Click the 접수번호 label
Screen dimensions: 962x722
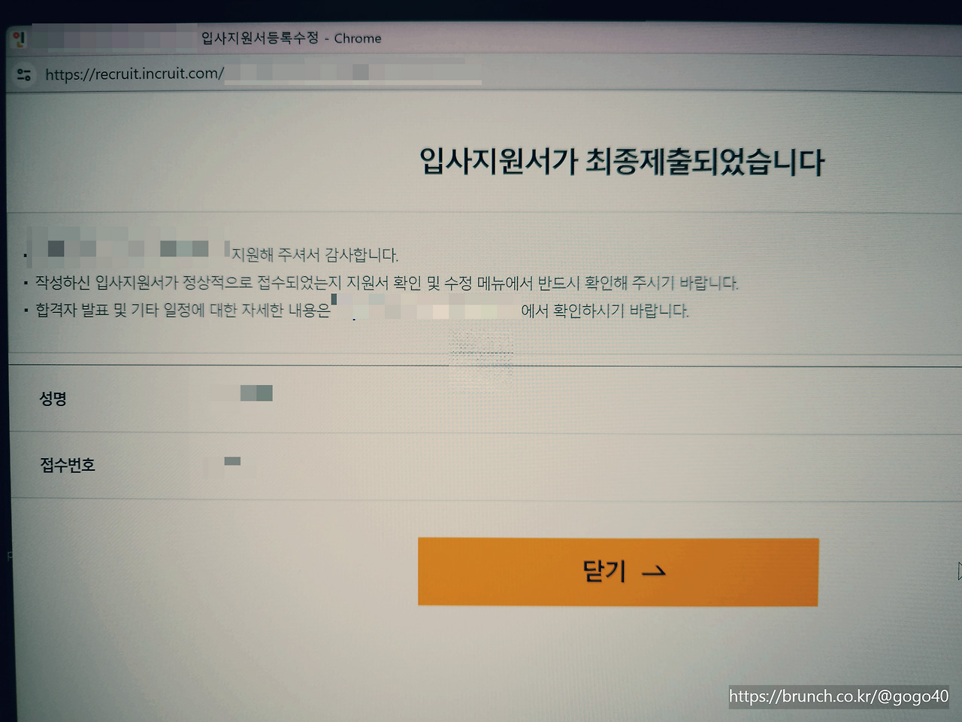(68, 465)
